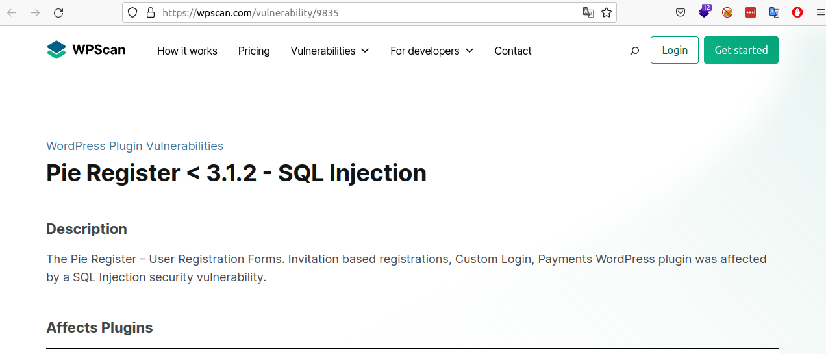Click the vulnerability description paragraph
Image resolution: width=826 pixels, height=354 pixels.
click(407, 268)
